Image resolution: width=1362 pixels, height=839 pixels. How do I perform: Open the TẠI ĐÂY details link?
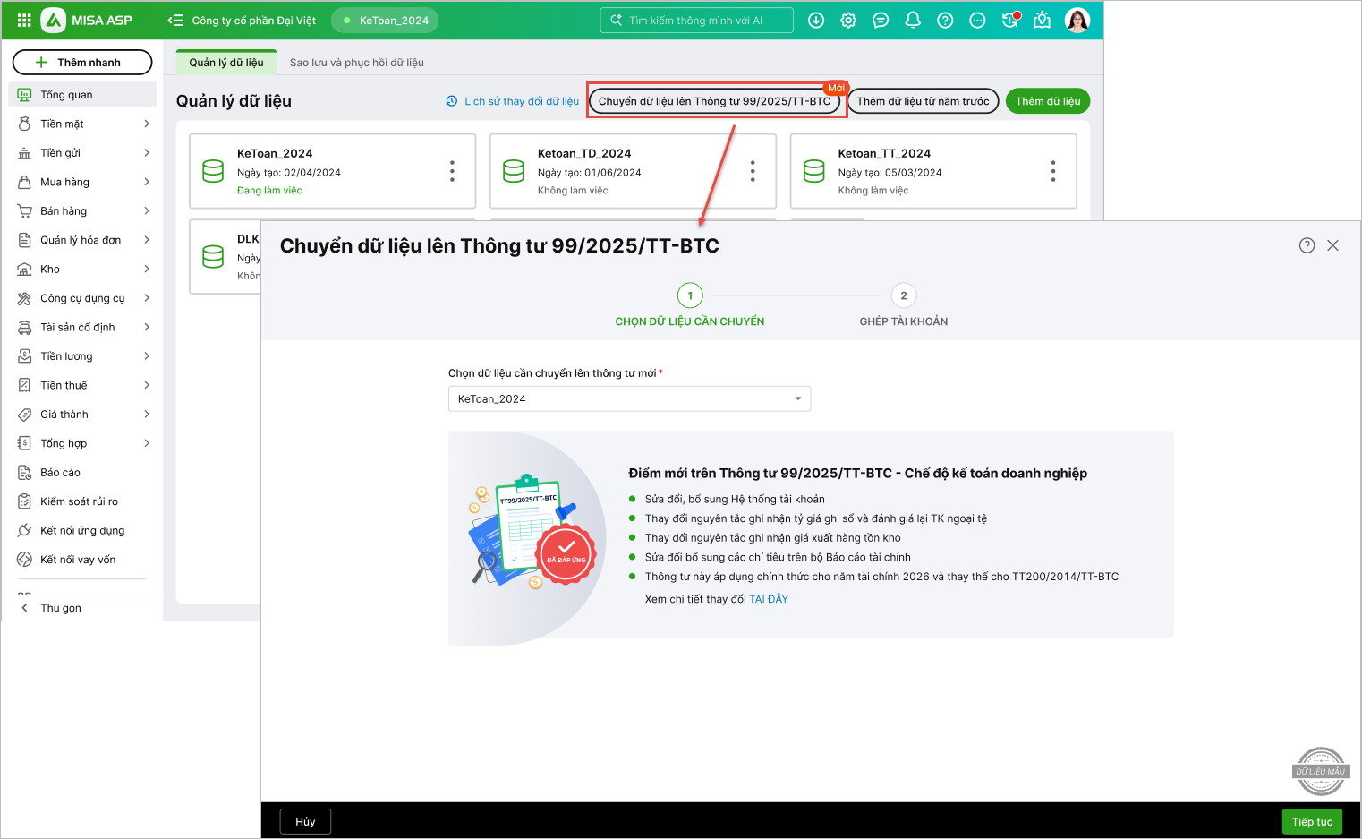pos(768,599)
